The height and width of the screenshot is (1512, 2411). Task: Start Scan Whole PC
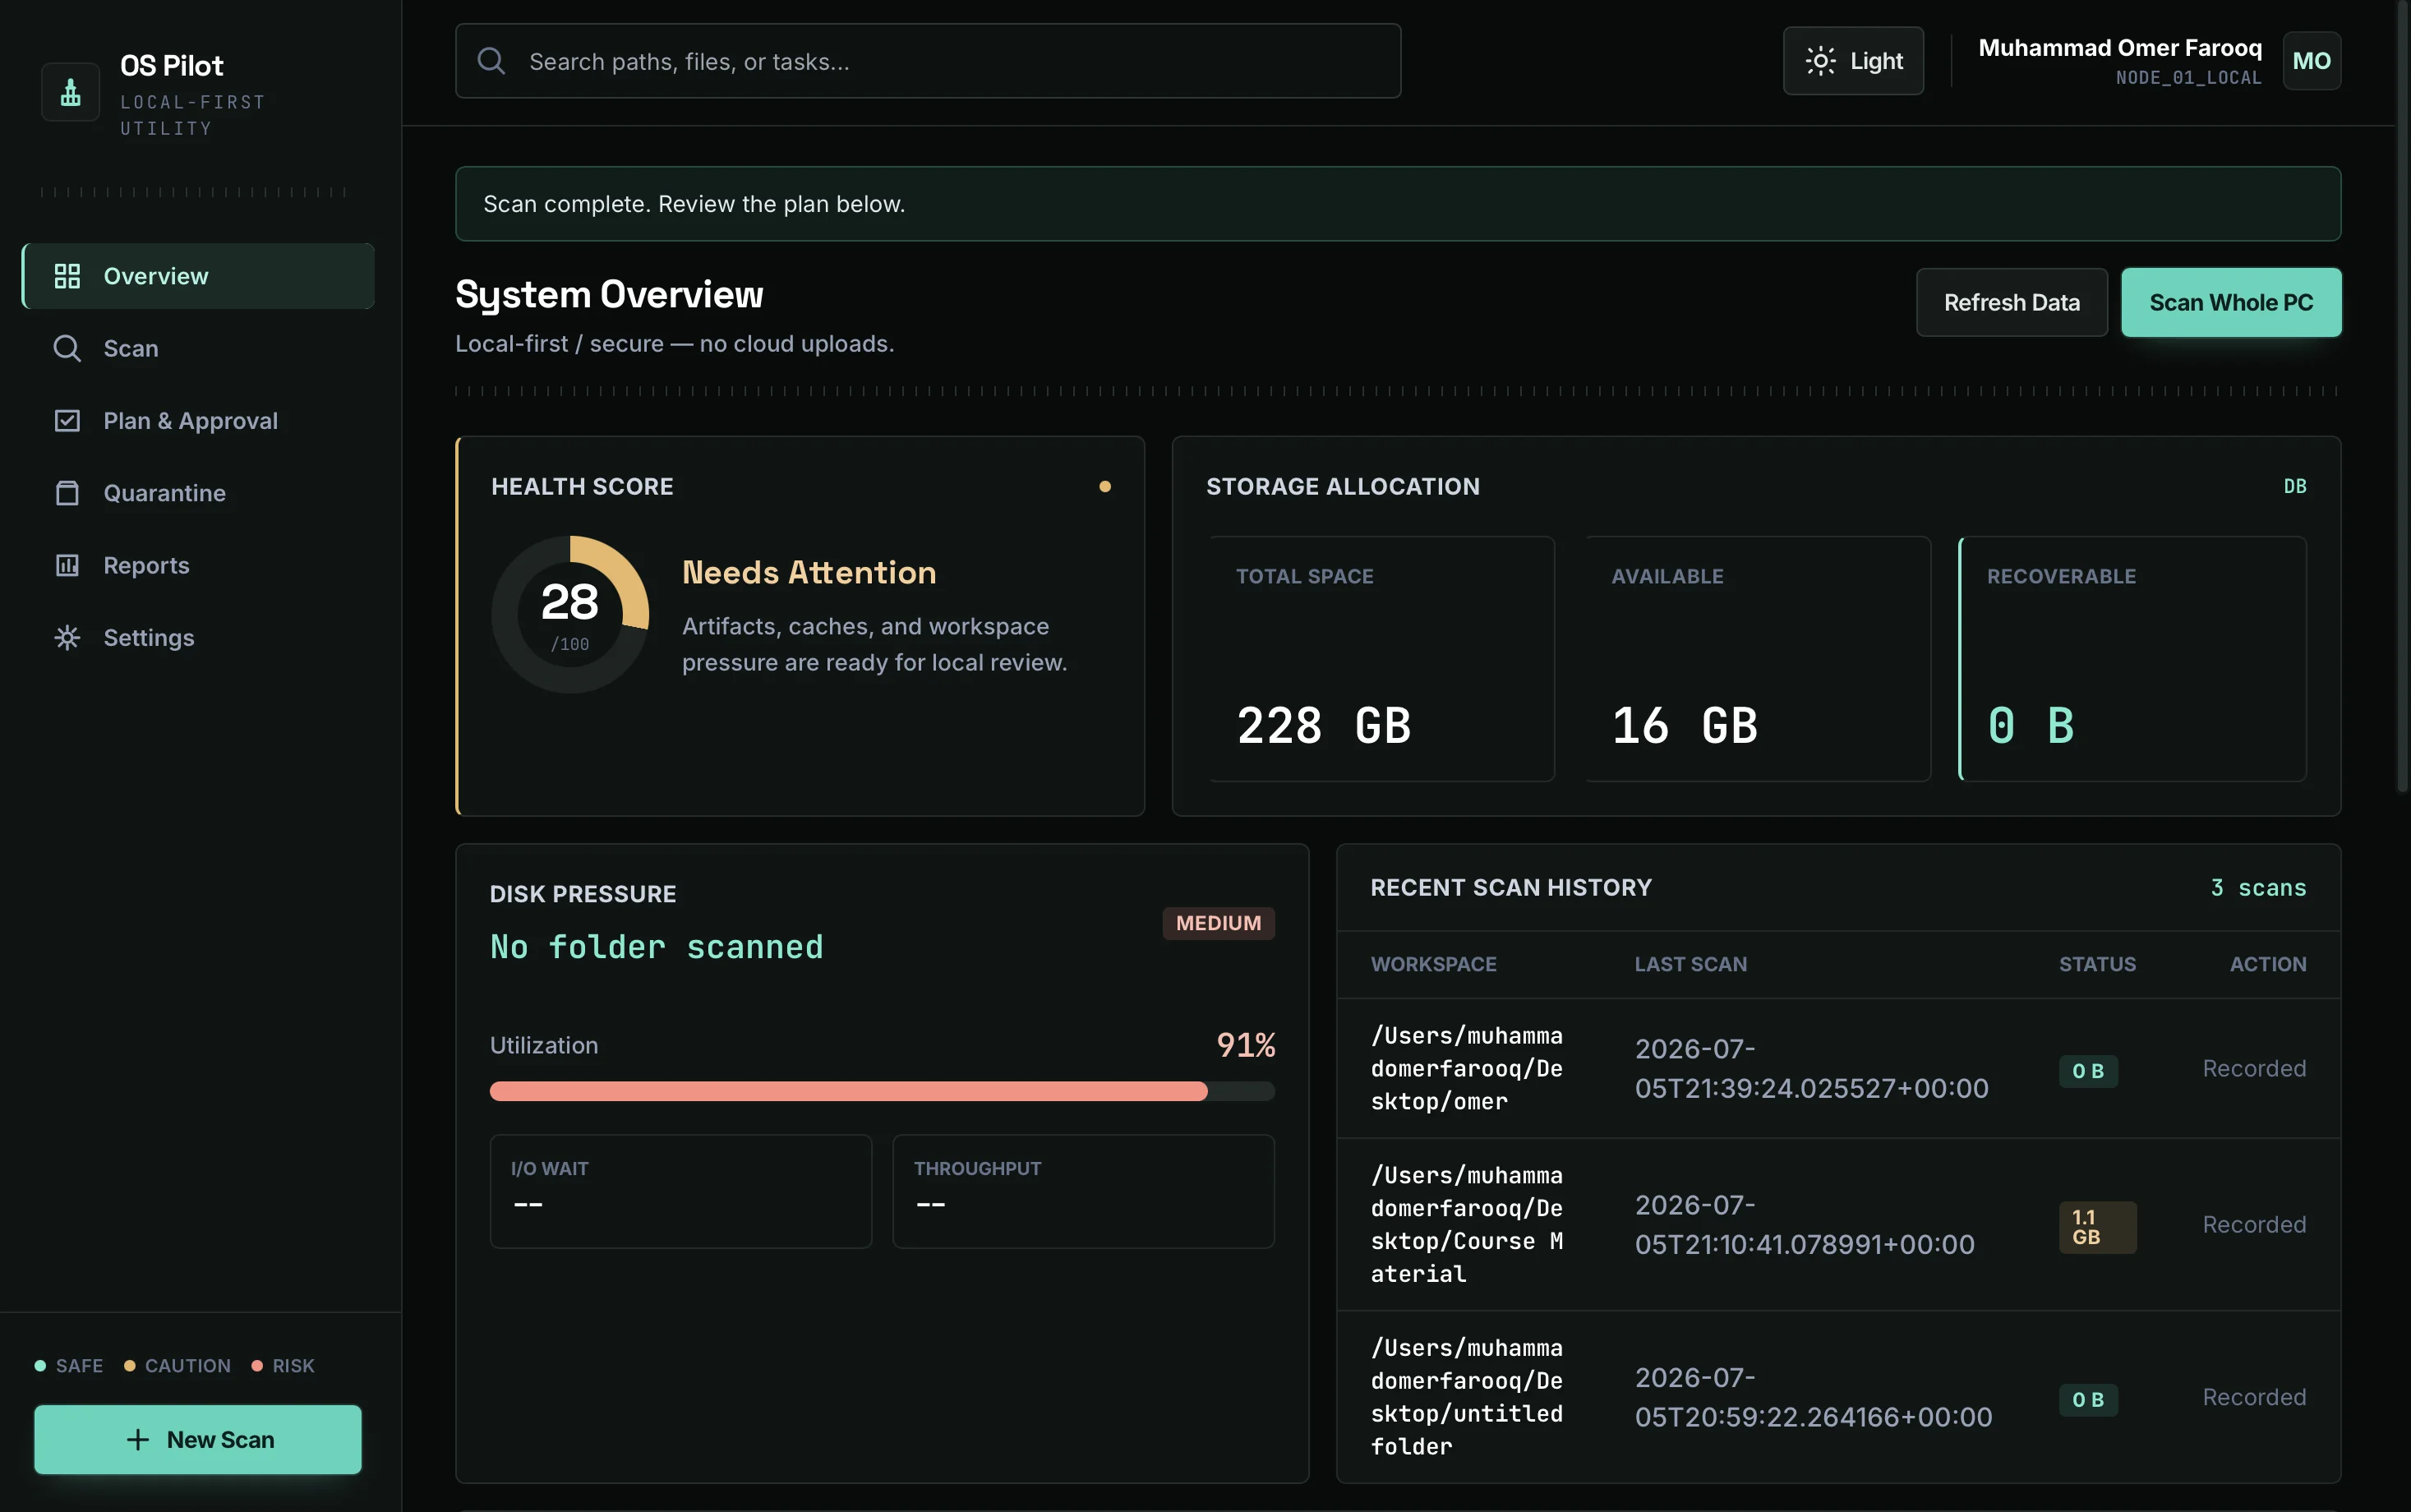pos(2231,302)
